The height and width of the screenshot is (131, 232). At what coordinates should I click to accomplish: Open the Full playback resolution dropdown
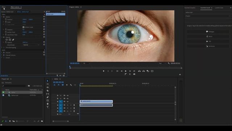pyautogui.click(x=162, y=63)
